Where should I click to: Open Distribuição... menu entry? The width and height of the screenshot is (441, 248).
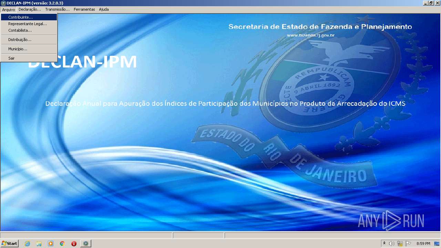(x=29, y=40)
